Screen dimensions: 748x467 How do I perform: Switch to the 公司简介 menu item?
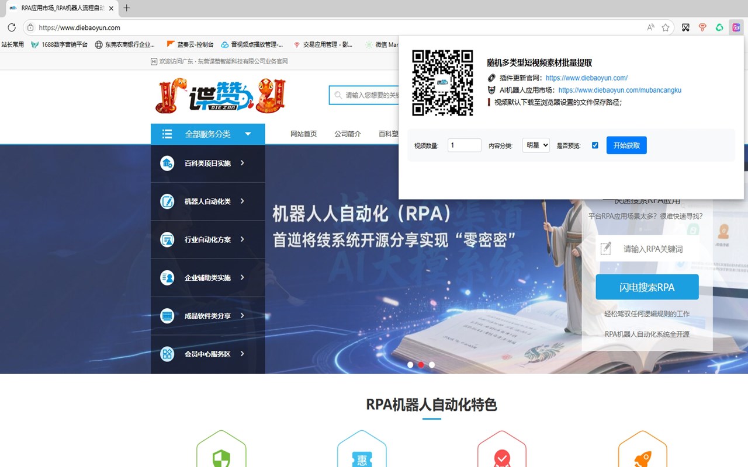point(348,132)
